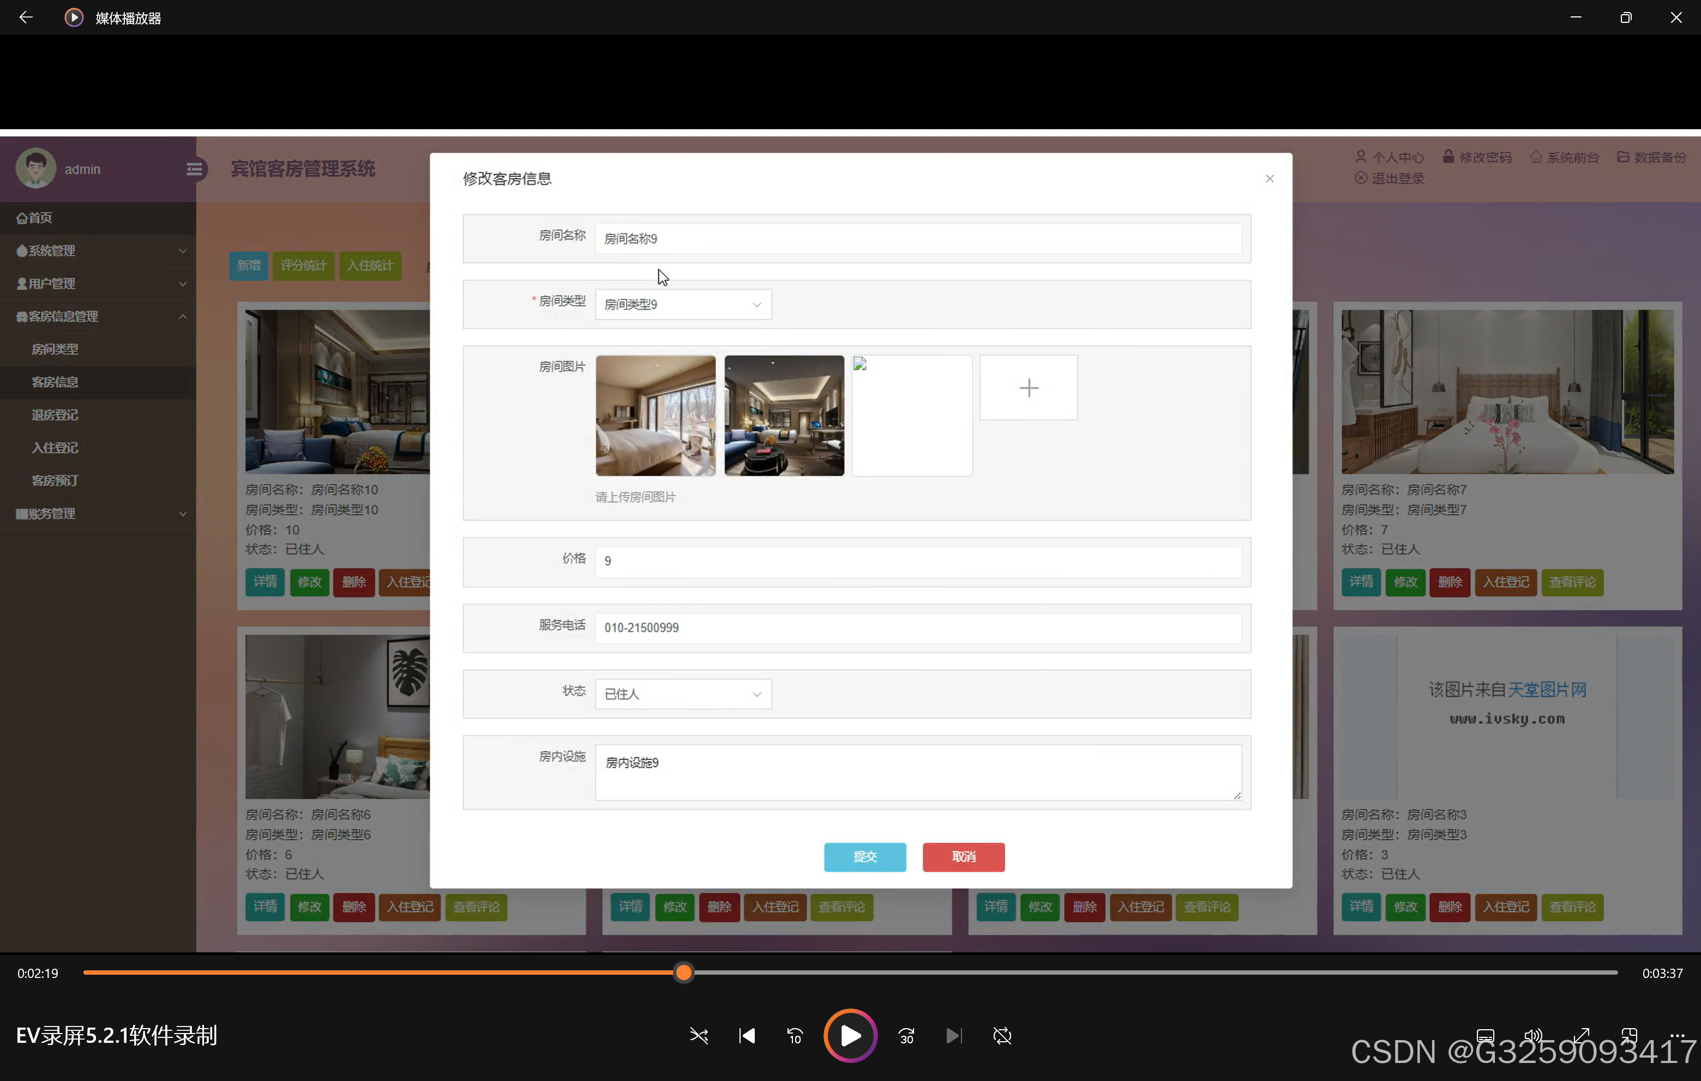Viewport: 1701px width, 1081px height.
Task: Select 房间类型 in the sidebar
Action: 55,349
